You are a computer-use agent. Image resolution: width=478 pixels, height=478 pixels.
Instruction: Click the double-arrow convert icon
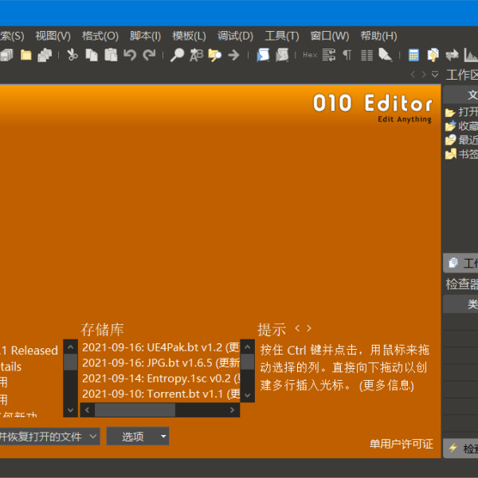[x=452, y=55]
